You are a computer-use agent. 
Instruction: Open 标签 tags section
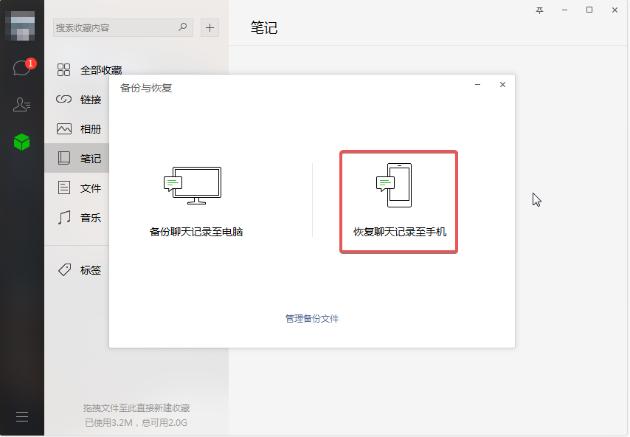point(77,269)
